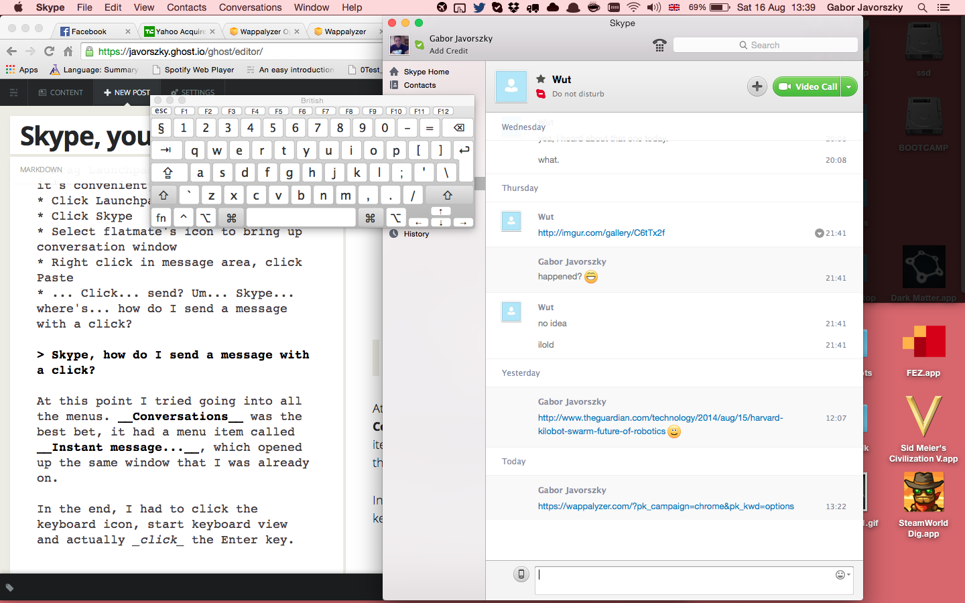
Task: Click Gabor Javorszky profile picture
Action: (x=399, y=45)
